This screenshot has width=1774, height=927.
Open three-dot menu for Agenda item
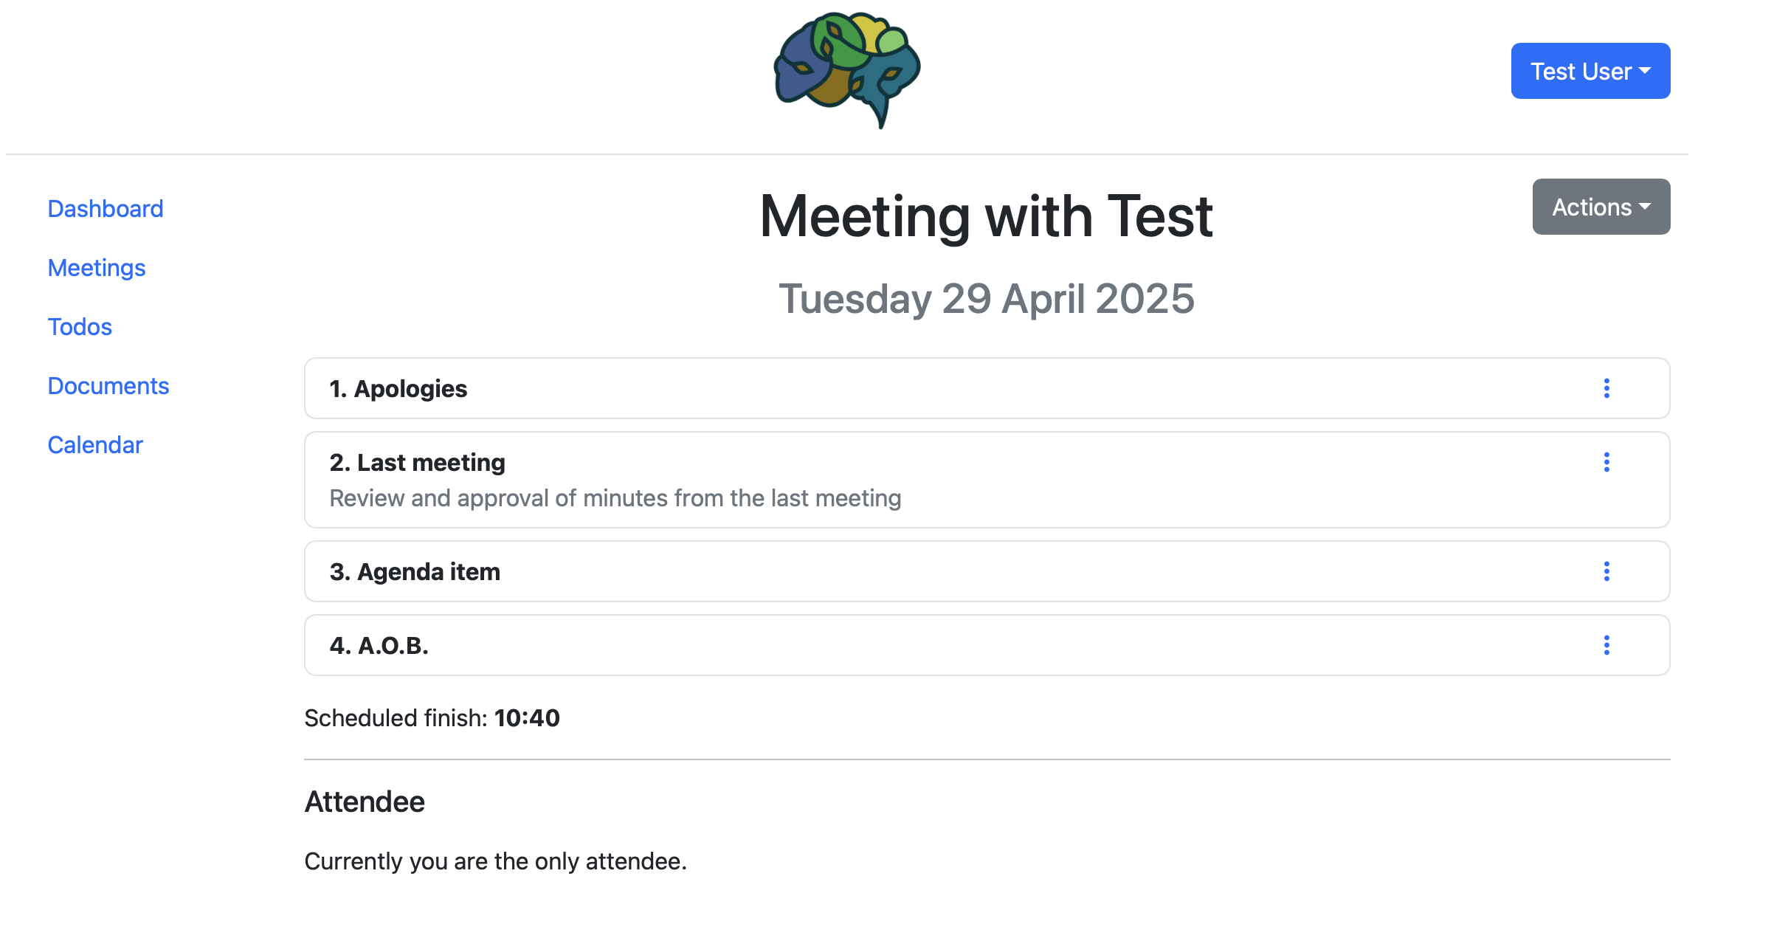click(x=1606, y=571)
